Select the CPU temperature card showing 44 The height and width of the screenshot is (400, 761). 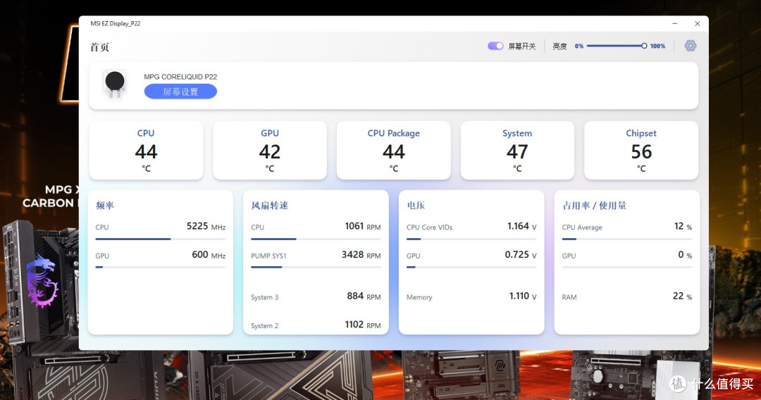click(146, 150)
